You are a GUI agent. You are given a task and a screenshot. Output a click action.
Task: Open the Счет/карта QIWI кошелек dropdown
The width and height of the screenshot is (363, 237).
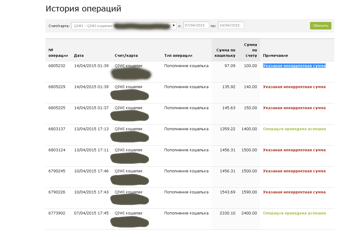124,26
